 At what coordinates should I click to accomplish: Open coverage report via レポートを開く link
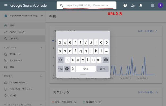point(148,92)
